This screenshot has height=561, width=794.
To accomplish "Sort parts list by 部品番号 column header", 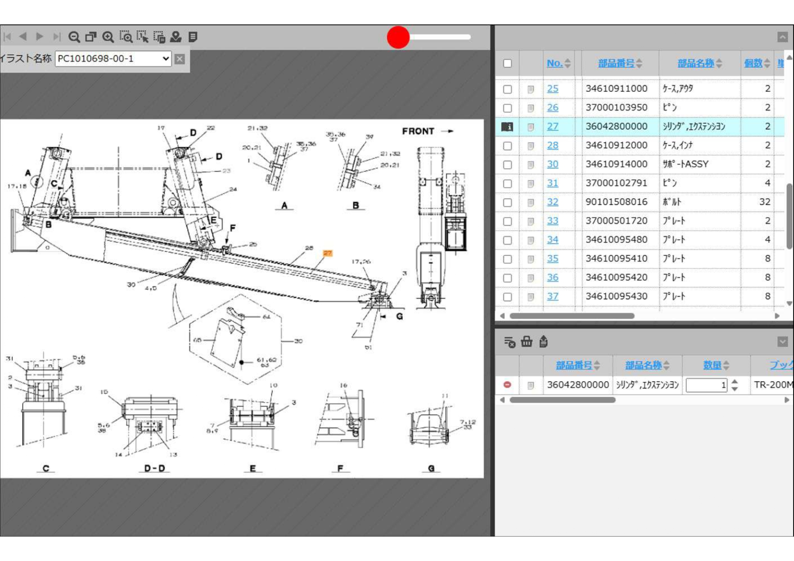I will click(616, 63).
